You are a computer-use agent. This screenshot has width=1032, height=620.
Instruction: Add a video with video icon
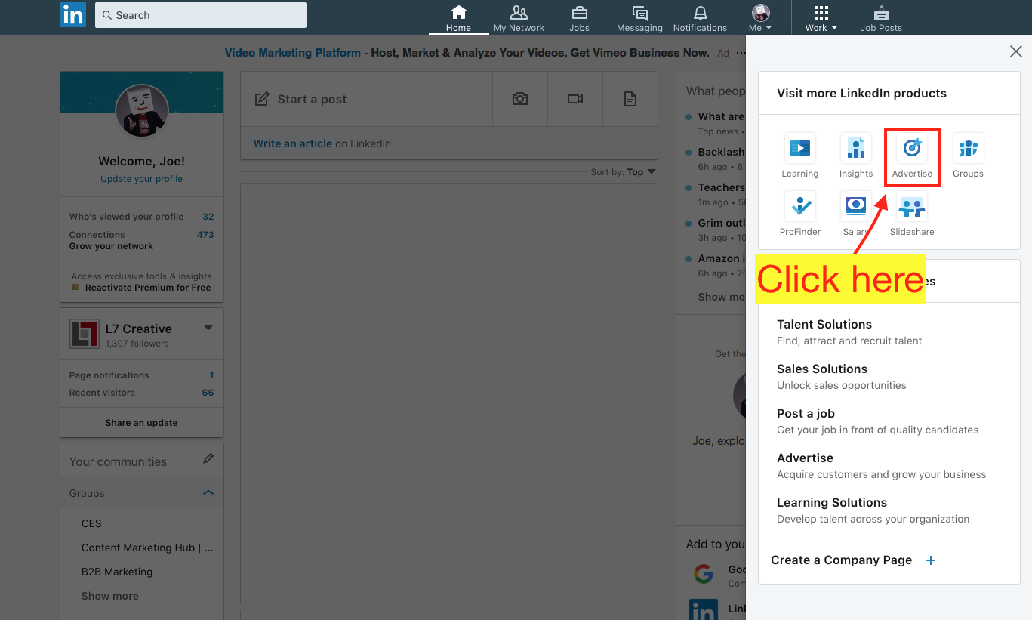click(575, 99)
